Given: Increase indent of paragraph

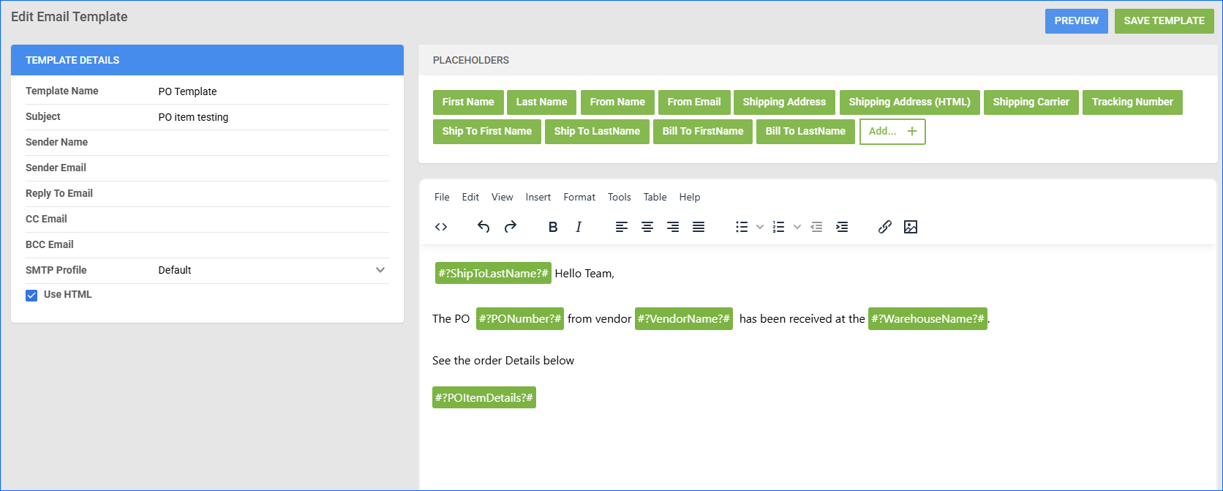Looking at the screenshot, I should tap(843, 227).
